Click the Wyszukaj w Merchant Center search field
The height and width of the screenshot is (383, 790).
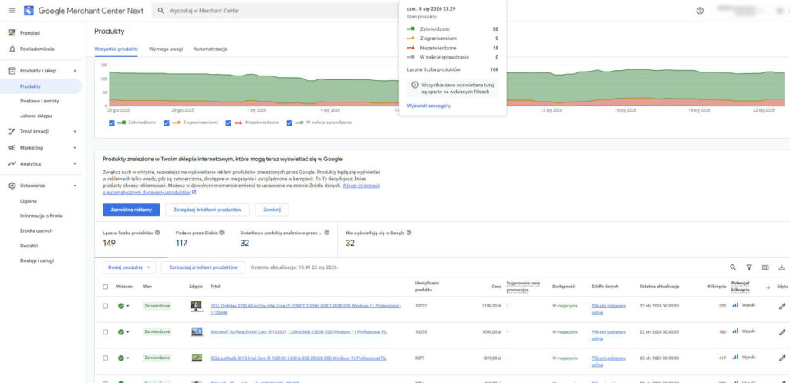278,11
